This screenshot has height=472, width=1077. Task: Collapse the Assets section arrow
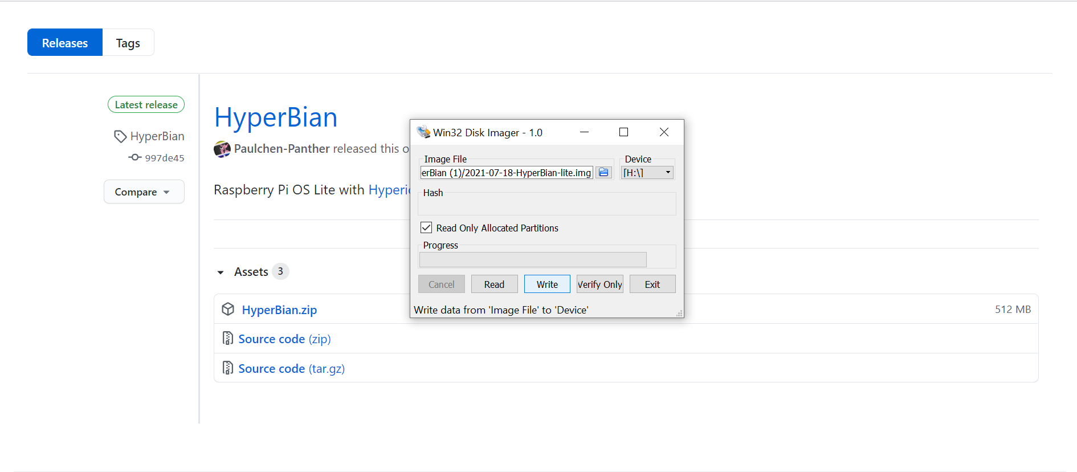pyautogui.click(x=221, y=272)
